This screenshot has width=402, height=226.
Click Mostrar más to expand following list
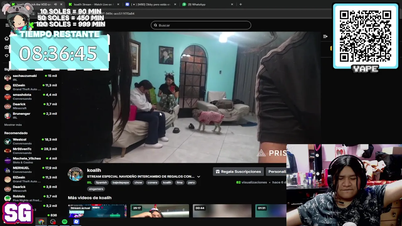coord(13,125)
